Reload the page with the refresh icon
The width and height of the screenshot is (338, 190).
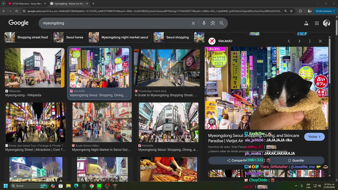16,11
